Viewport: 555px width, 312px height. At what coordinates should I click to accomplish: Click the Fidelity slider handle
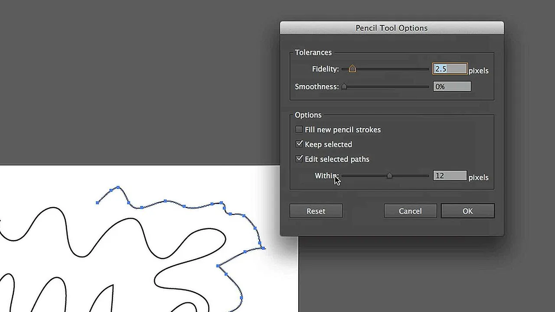(352, 68)
